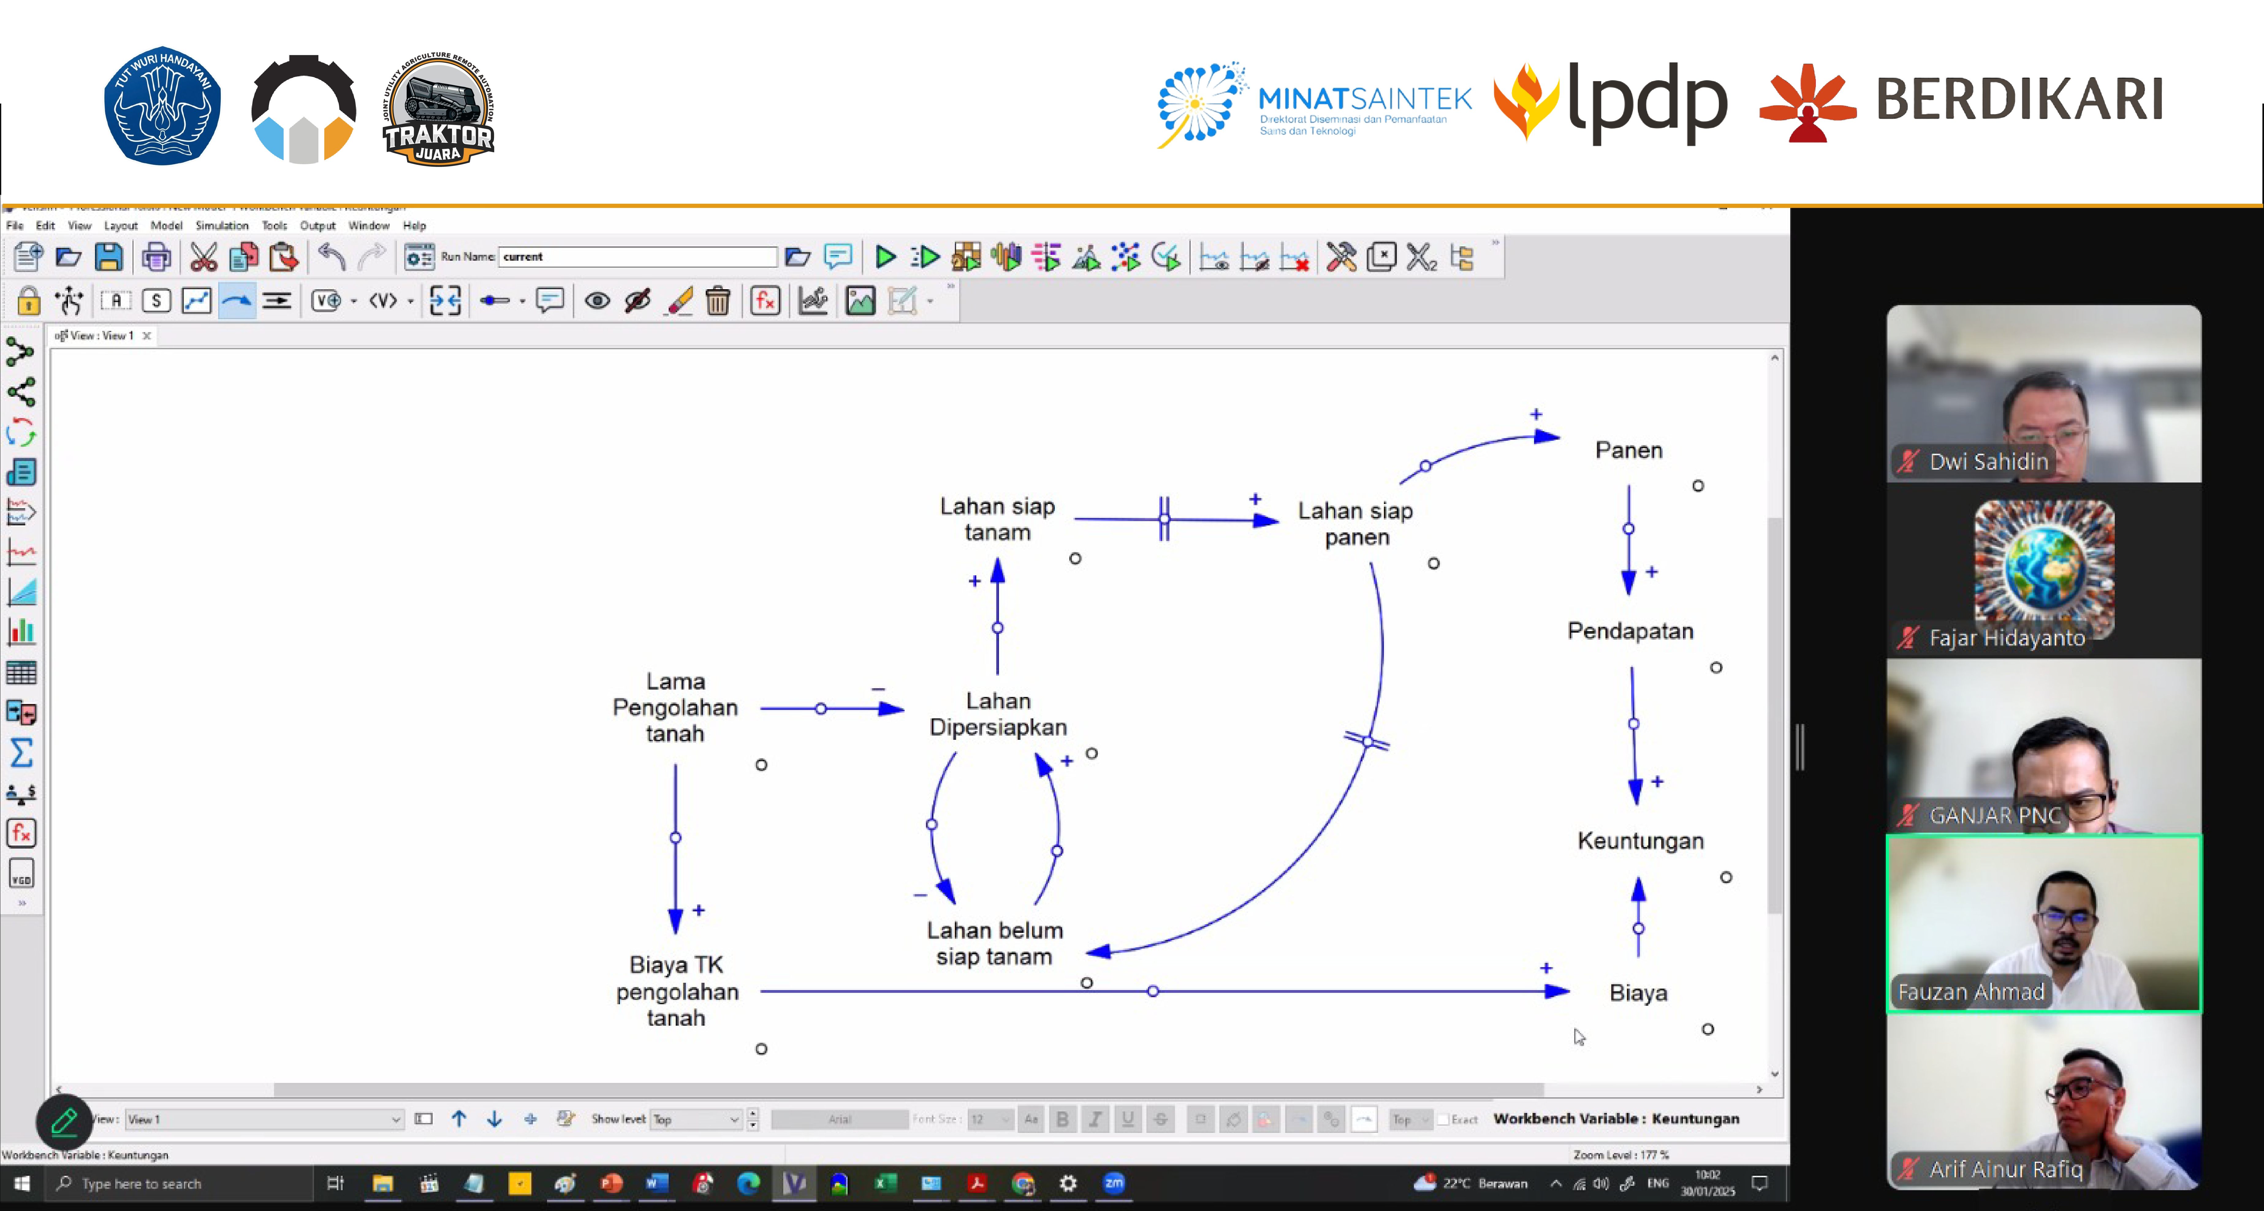The image size is (2264, 1211).
Task: Toggle the show eye icon
Action: tap(598, 301)
